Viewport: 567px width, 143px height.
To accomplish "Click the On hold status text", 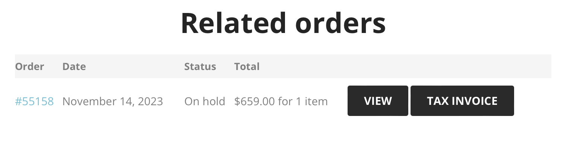I will (x=205, y=101).
